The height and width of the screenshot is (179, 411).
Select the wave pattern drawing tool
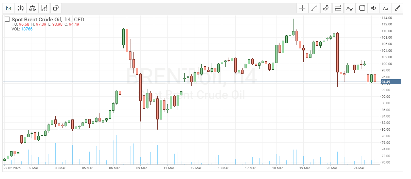click(350, 8)
